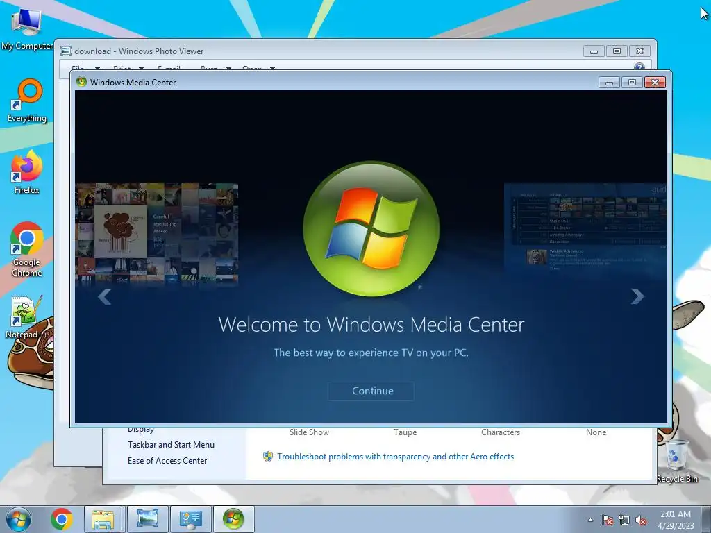
Task: Open the Photo Viewer help icon
Action: click(x=639, y=67)
